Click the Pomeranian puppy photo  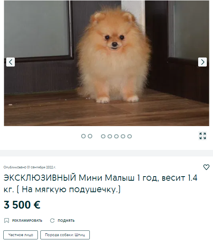107,63
